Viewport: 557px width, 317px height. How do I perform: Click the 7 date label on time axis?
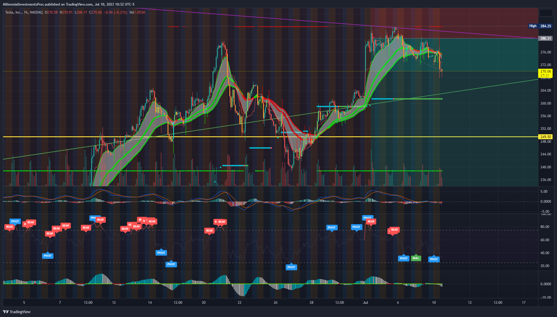(x=60, y=303)
